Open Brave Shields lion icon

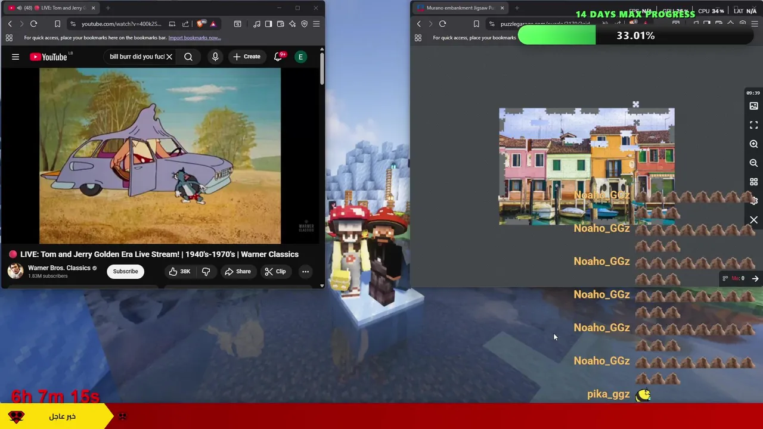[x=200, y=24]
